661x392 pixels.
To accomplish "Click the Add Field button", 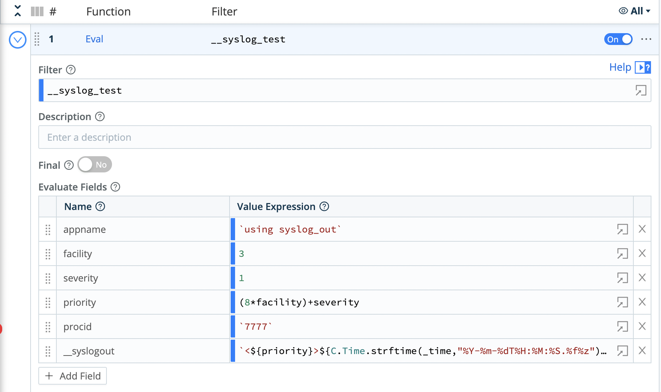I will 73,376.
